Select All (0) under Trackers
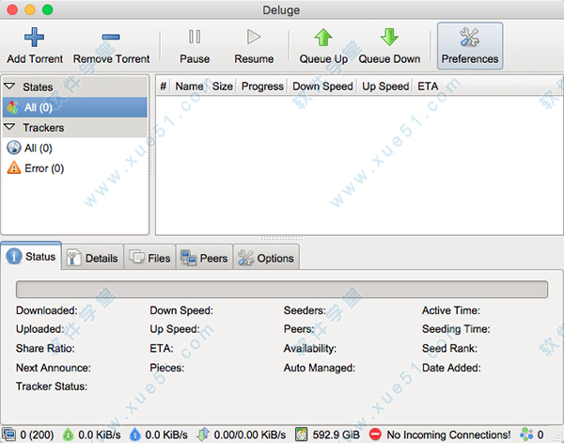The image size is (564, 443). [x=75, y=148]
